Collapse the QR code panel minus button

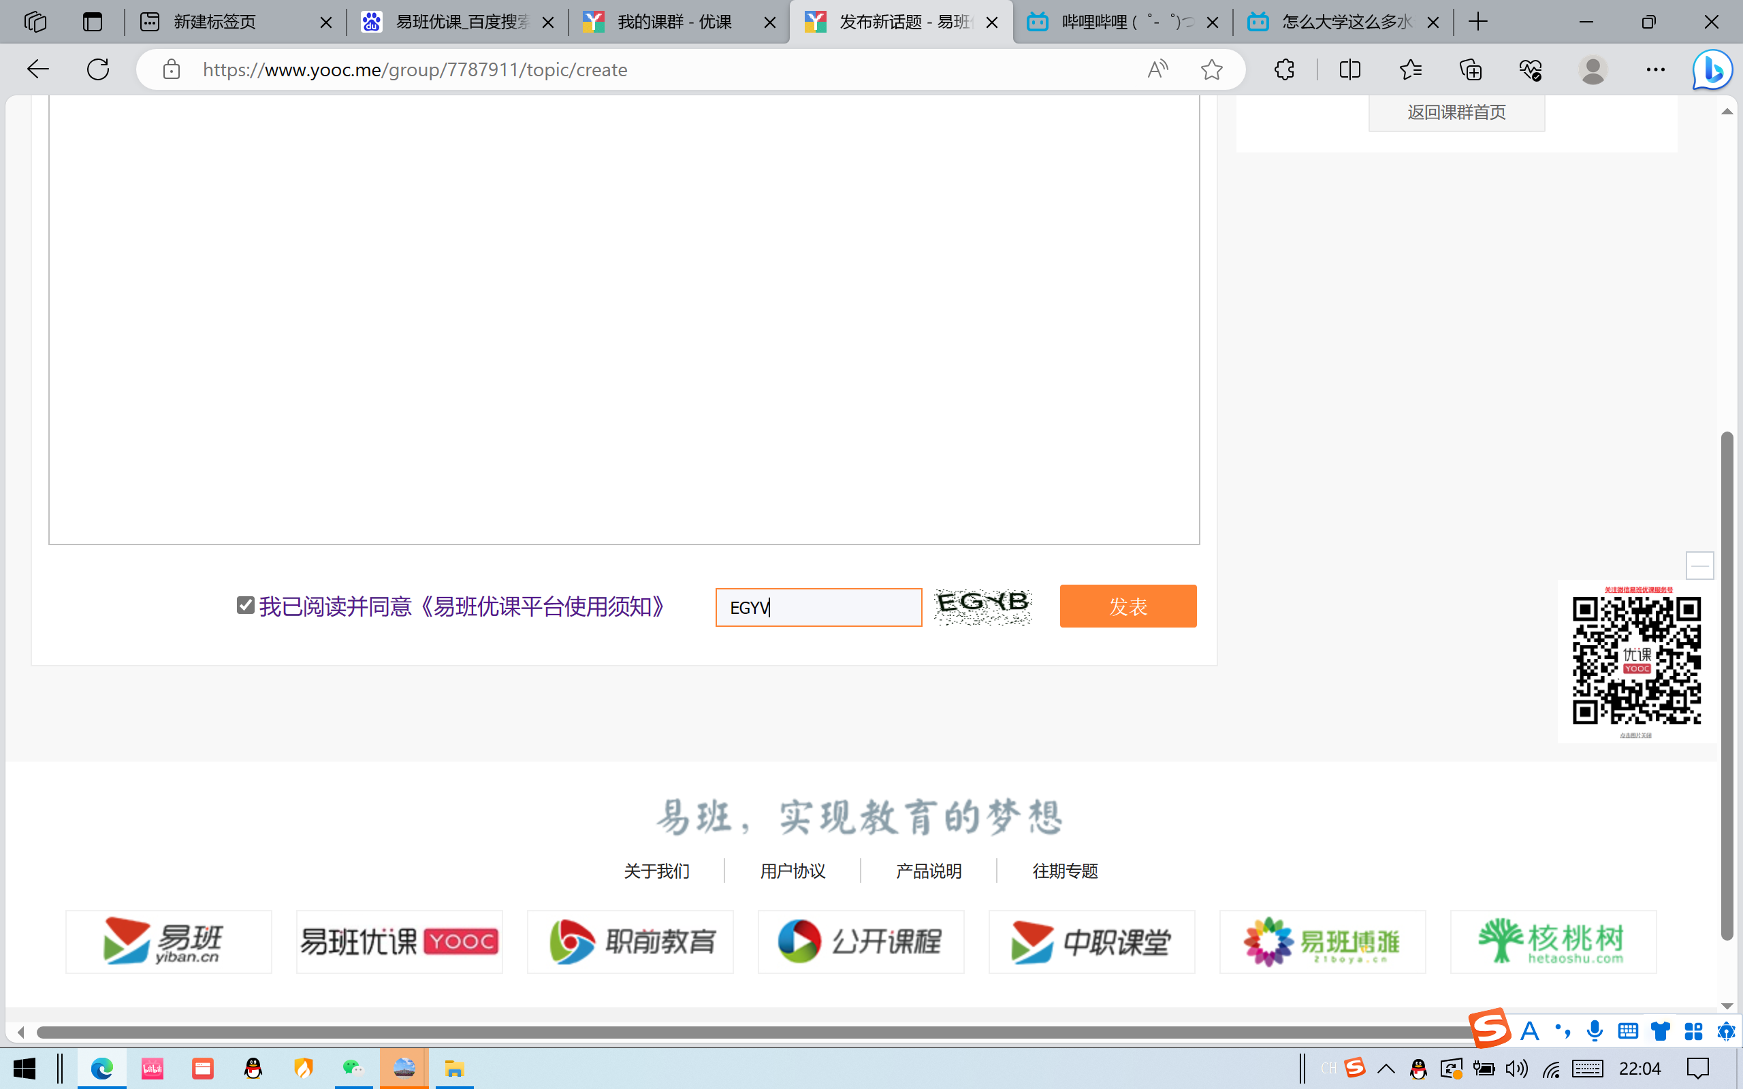1700,566
